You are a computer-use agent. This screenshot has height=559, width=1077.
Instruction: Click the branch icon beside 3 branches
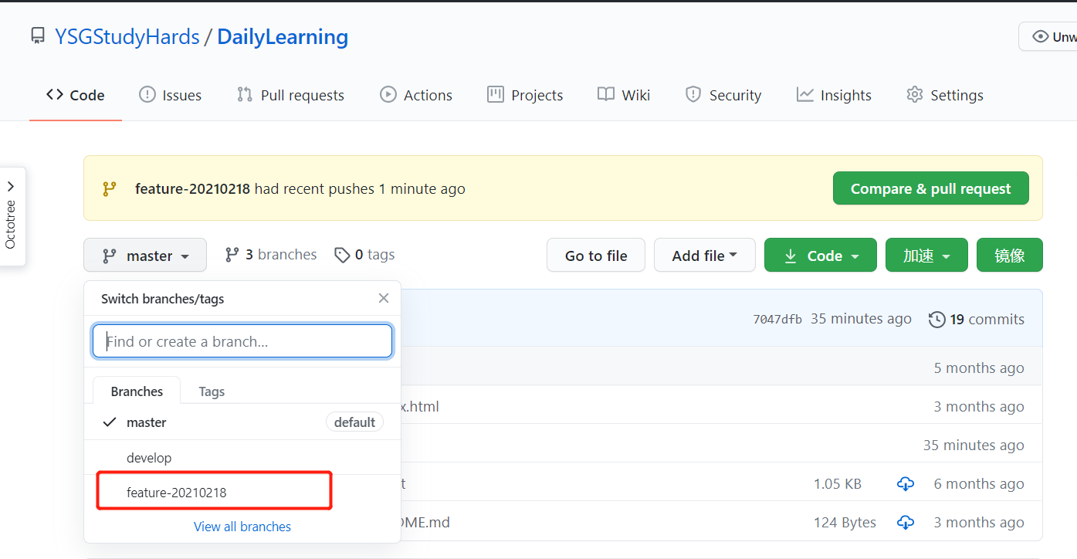[x=232, y=255]
